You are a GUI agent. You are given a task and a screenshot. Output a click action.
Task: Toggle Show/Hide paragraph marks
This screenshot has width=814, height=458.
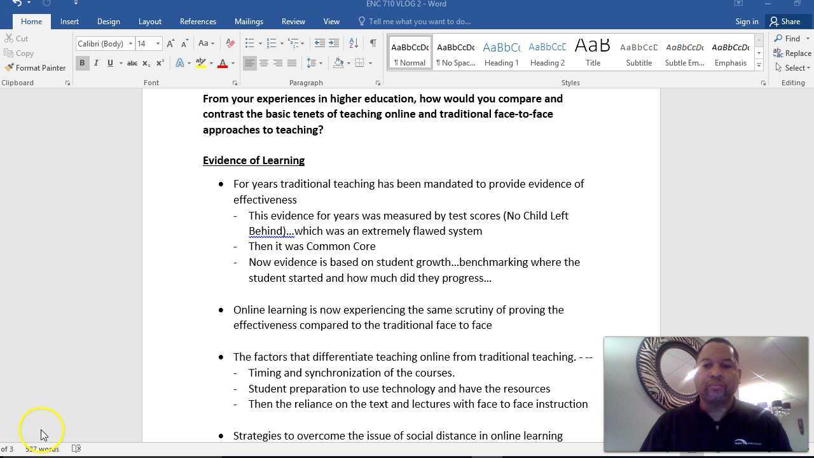(x=373, y=43)
